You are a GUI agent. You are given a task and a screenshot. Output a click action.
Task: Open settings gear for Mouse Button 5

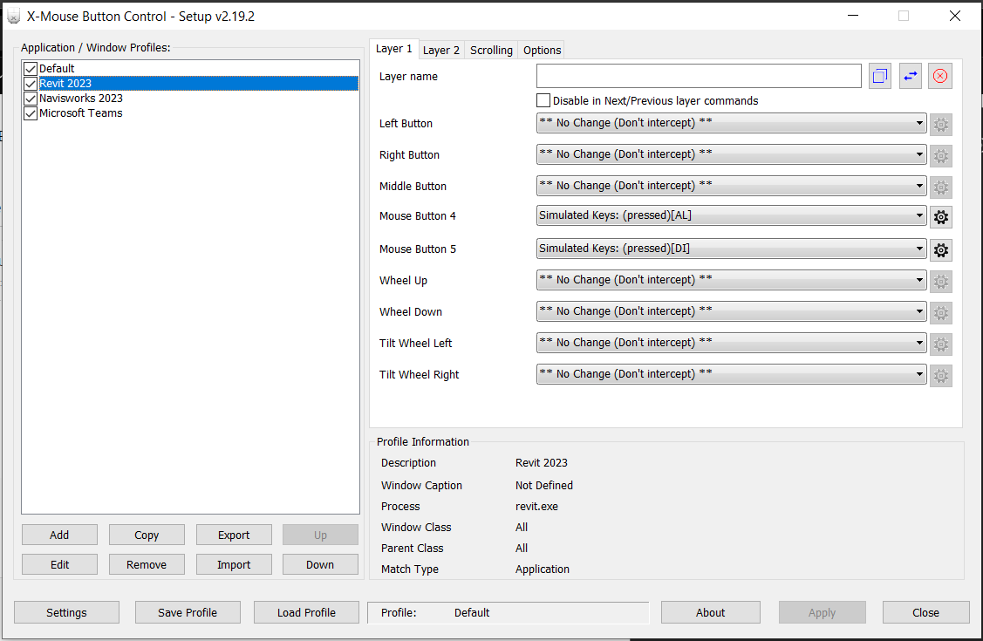point(940,249)
